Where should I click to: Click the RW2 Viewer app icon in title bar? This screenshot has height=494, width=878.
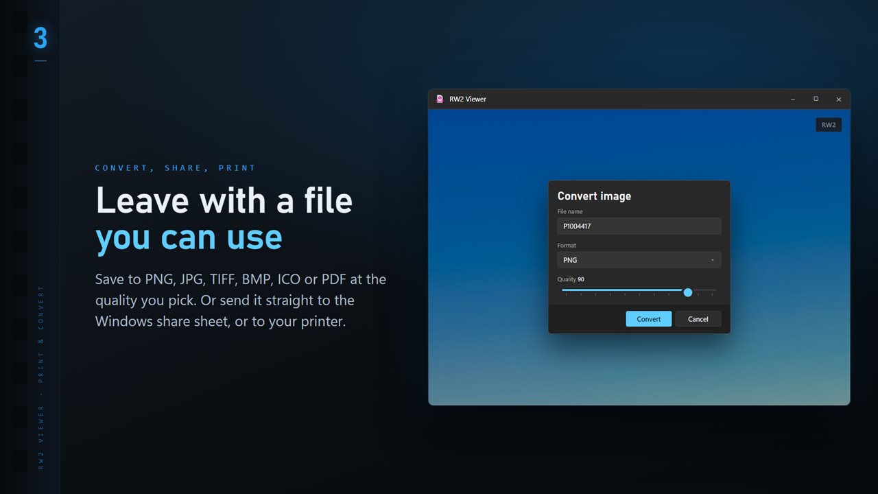pos(440,99)
